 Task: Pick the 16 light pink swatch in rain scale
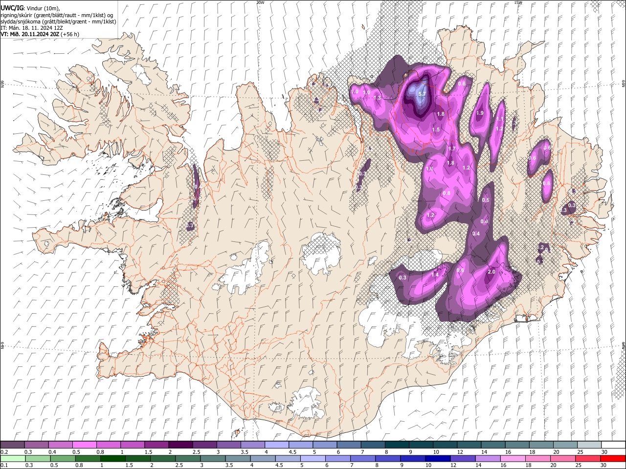point(514,458)
